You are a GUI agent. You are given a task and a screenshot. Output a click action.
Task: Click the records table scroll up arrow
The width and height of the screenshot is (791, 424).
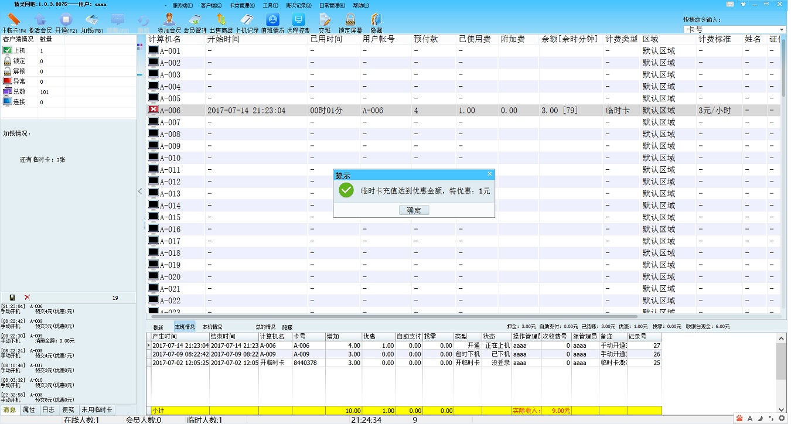coord(782,337)
